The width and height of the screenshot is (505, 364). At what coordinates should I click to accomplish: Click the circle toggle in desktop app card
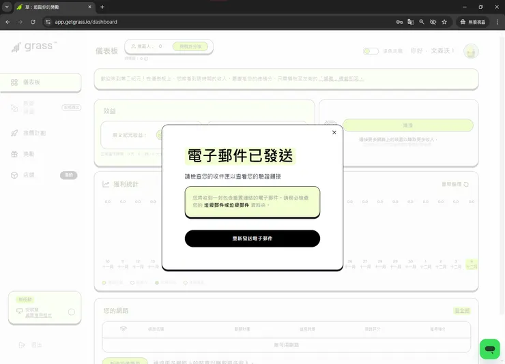72,312
